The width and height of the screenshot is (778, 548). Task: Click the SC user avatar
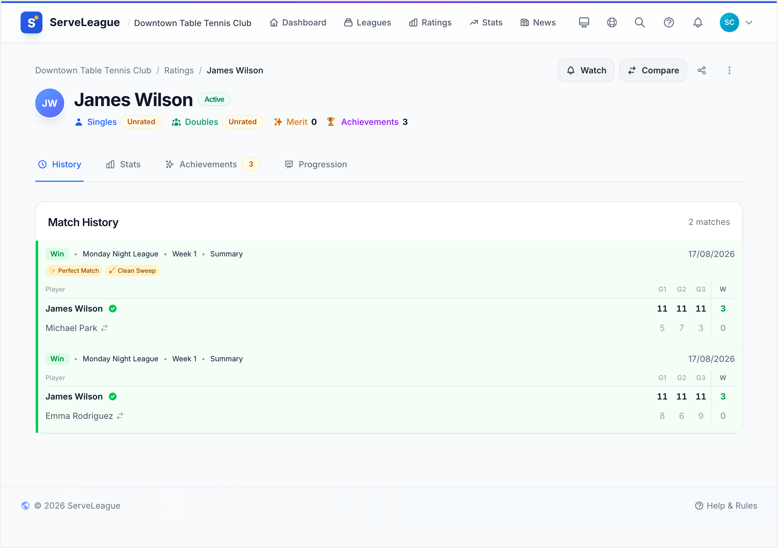tap(729, 22)
